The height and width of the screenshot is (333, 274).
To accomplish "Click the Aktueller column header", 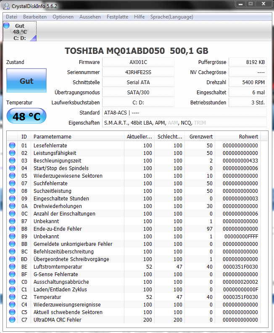I will [140, 136].
